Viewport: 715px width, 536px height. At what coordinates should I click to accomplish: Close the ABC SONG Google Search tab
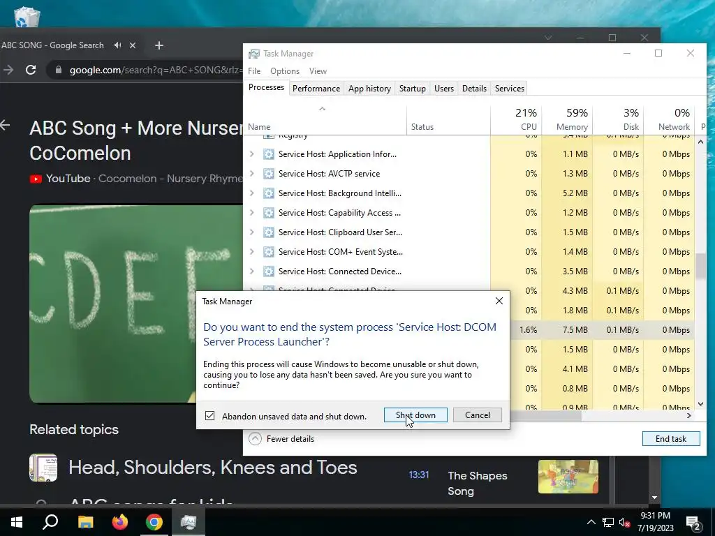pos(133,45)
